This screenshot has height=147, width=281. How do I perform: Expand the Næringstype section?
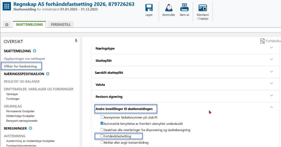tap(271, 48)
